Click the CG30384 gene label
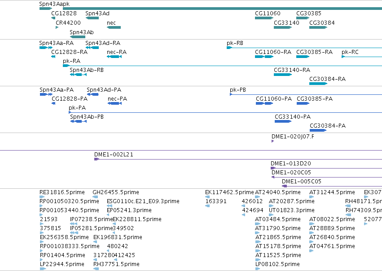382x271 pixels. point(322,22)
